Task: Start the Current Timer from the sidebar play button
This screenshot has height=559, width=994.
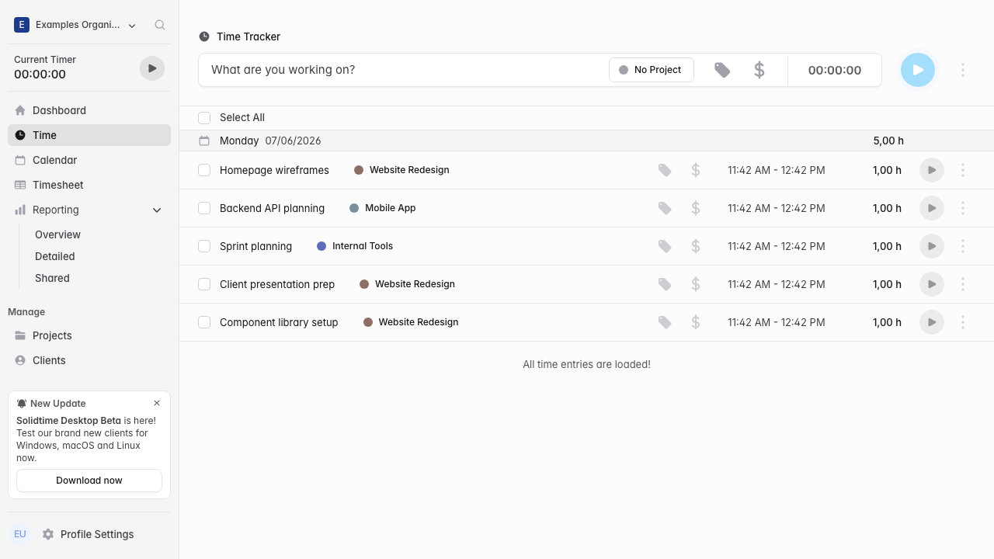Action: click(152, 68)
